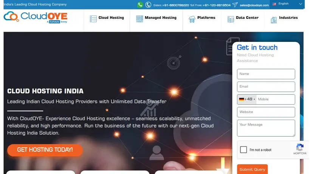Viewport: 310px width, 174px height.
Task: Click the Get in touch heading
Action: (257, 47)
